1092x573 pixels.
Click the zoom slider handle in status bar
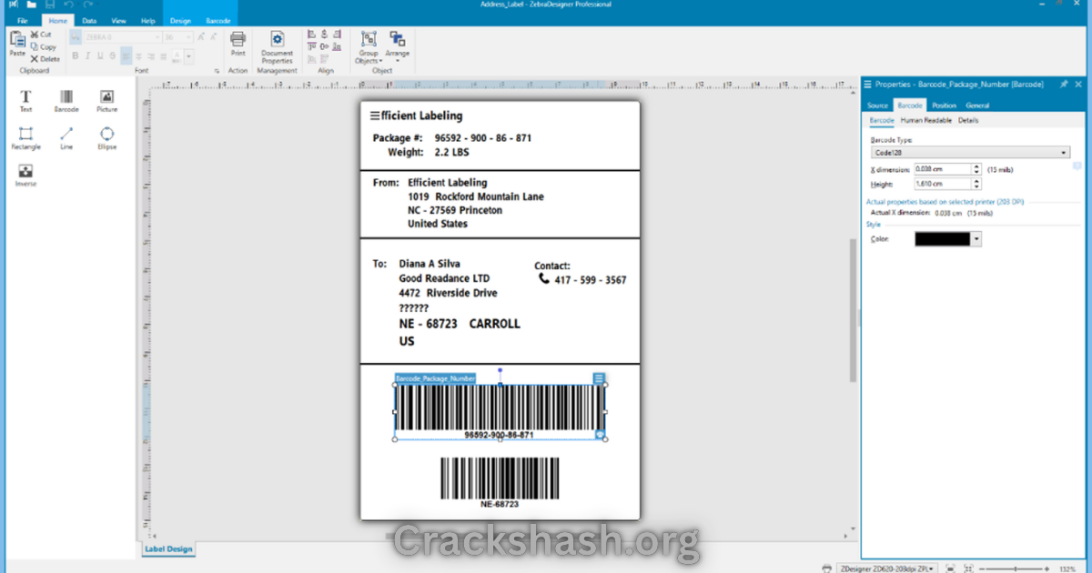click(x=1017, y=568)
